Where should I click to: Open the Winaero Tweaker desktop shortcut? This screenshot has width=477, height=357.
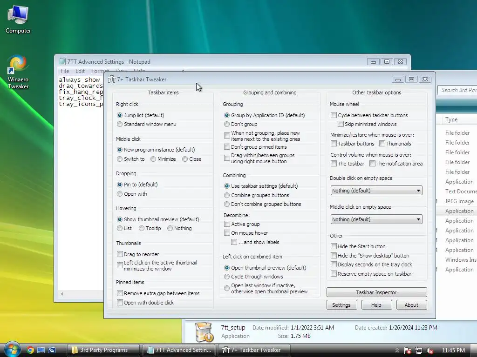point(18,72)
